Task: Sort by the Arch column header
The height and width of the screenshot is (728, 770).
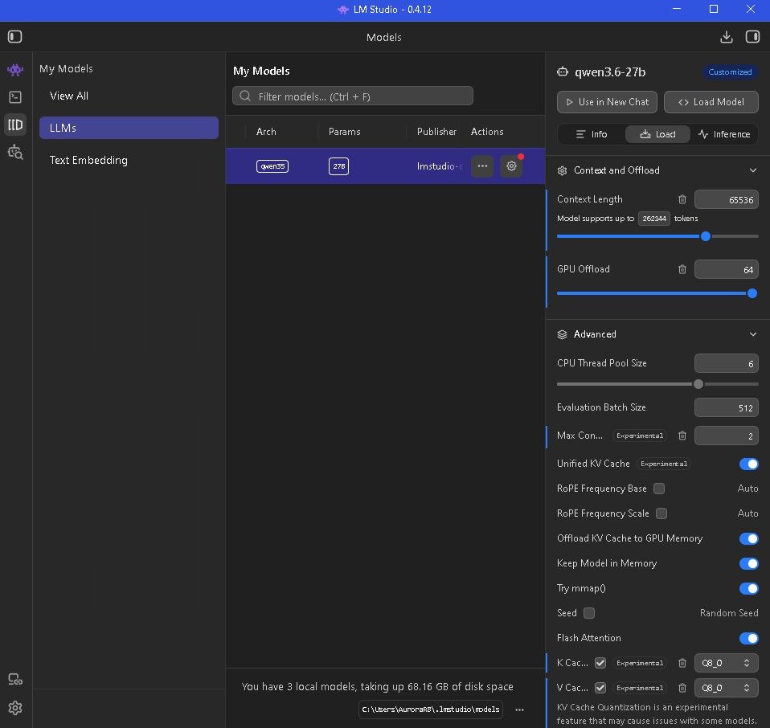Action: (x=266, y=132)
